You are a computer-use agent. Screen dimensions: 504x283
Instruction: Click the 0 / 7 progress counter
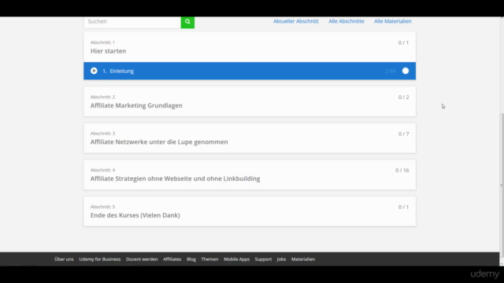(403, 134)
